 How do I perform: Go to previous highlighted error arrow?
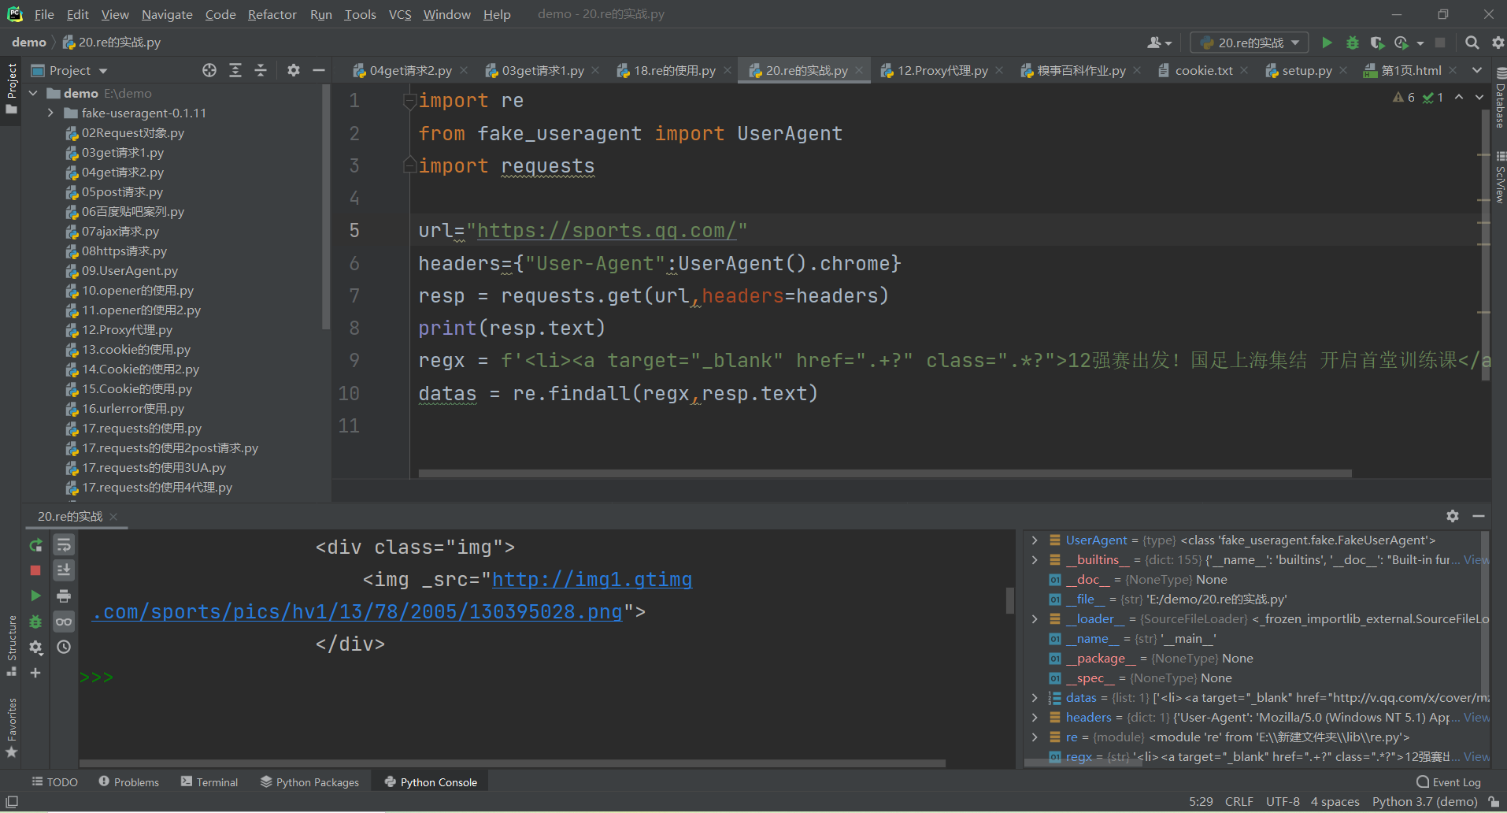click(x=1459, y=97)
